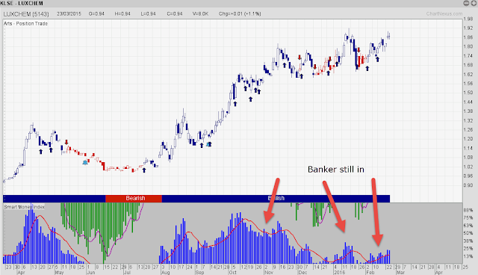Select the KLSE - LUXCHEM chart title
Image resolution: width=478 pixels, height=275 pixels.
click(22, 3)
